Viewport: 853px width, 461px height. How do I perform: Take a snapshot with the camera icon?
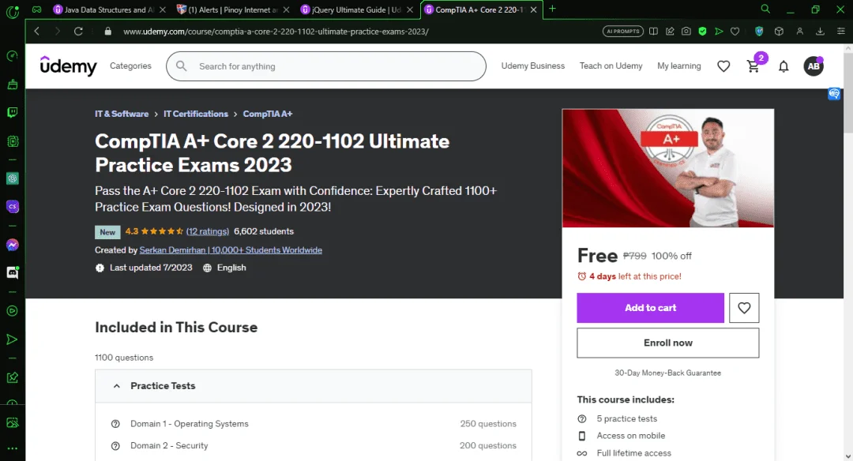[x=686, y=32]
